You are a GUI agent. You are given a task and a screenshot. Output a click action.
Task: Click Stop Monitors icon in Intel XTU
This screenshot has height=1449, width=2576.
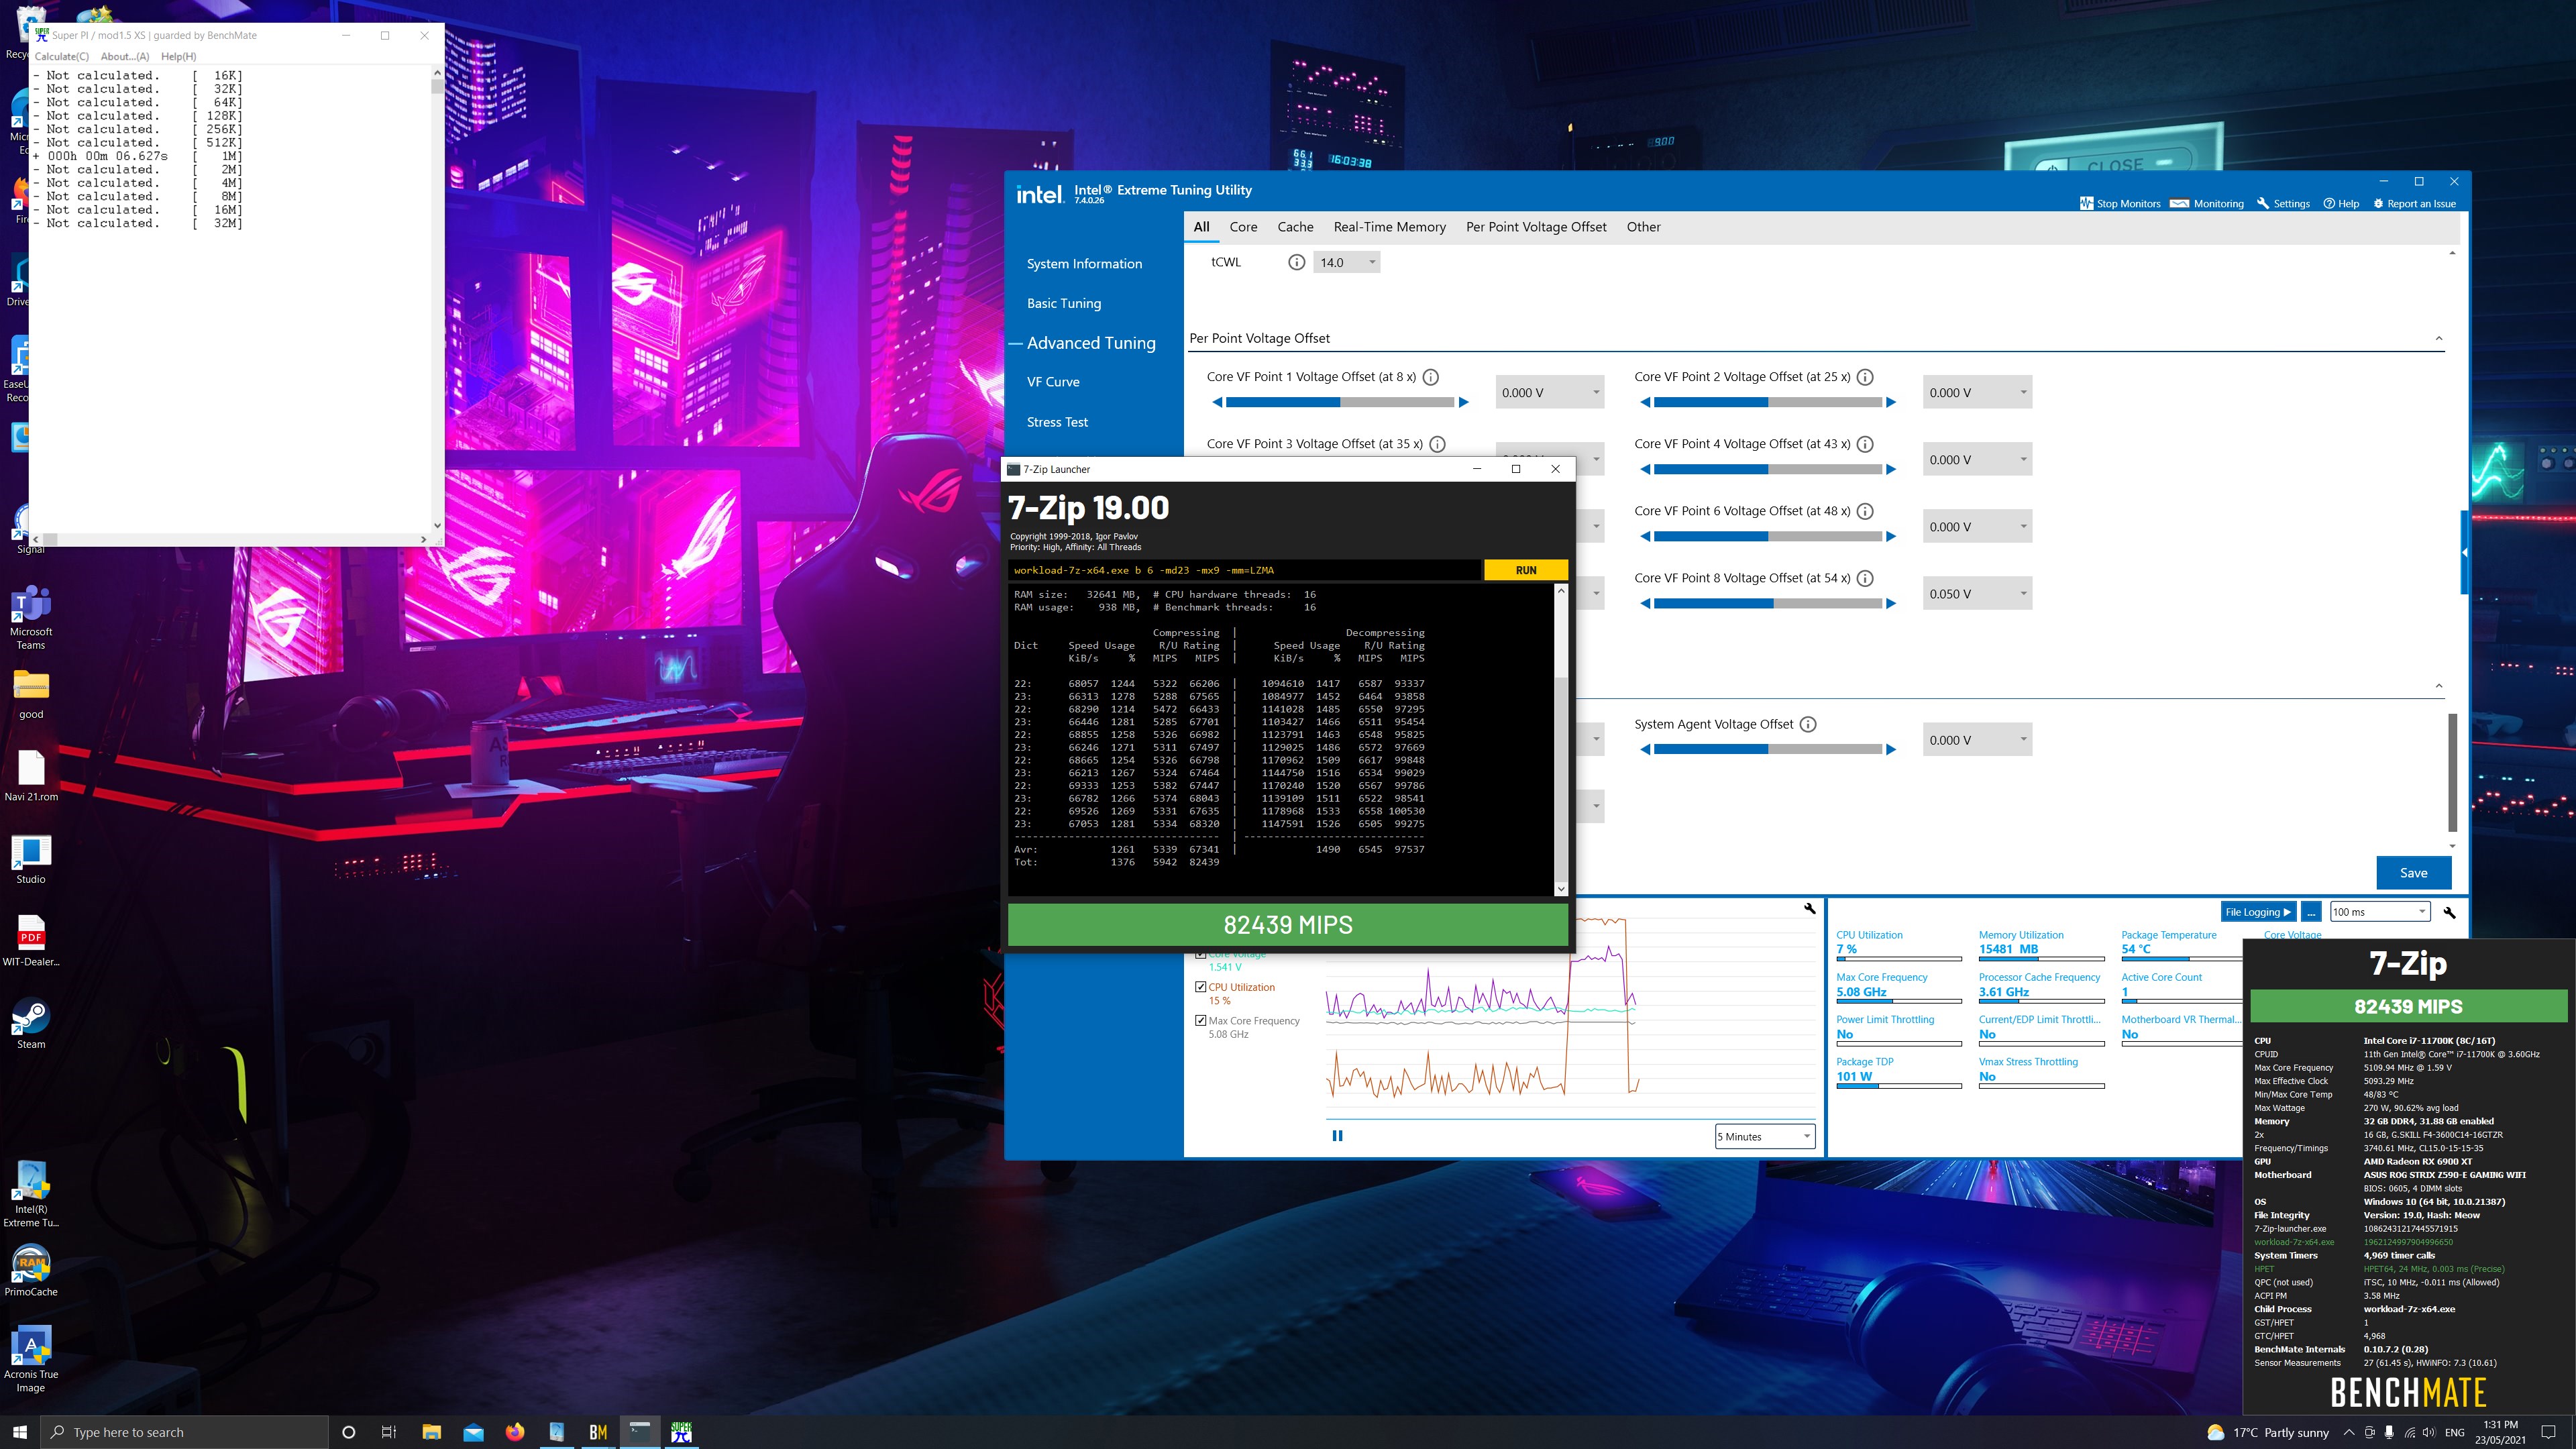[x=2086, y=203]
